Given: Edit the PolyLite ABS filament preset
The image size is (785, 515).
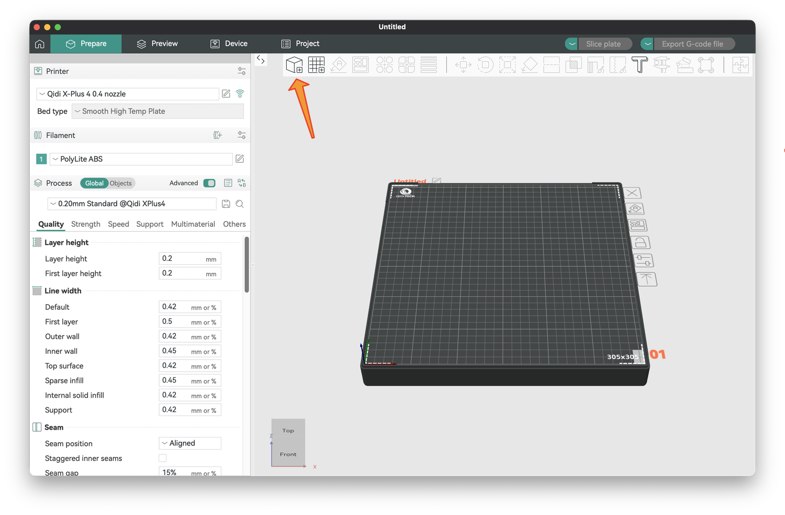Looking at the screenshot, I should pyautogui.click(x=240, y=159).
